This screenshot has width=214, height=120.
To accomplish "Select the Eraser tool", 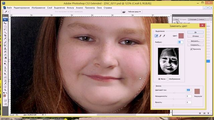I will click(5, 55).
